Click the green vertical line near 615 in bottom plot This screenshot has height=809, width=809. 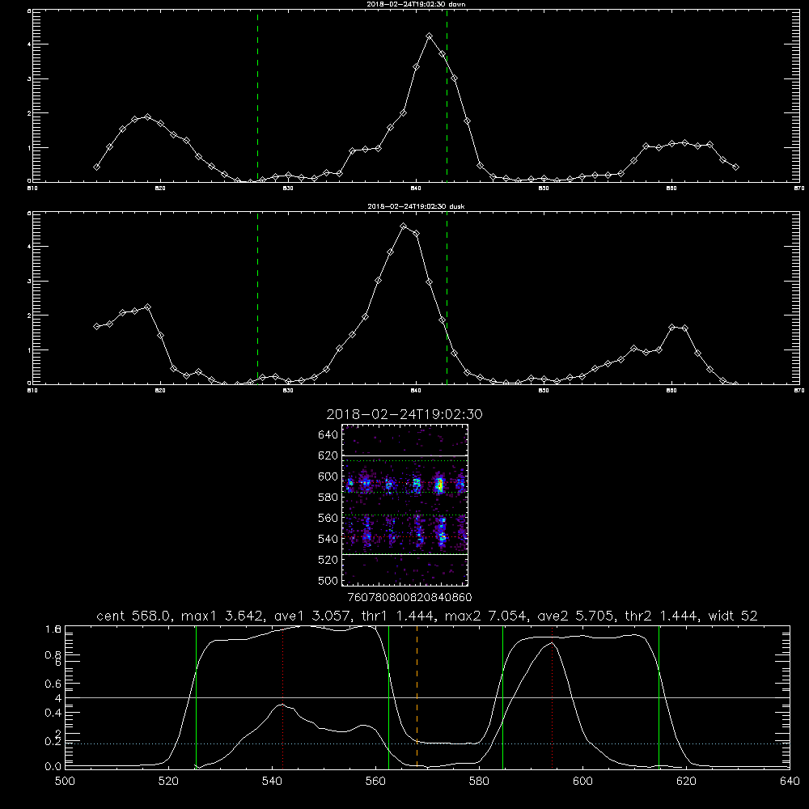[659, 696]
